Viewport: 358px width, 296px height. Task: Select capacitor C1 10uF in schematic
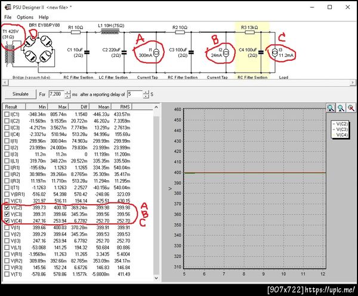pyautogui.click(x=87, y=53)
